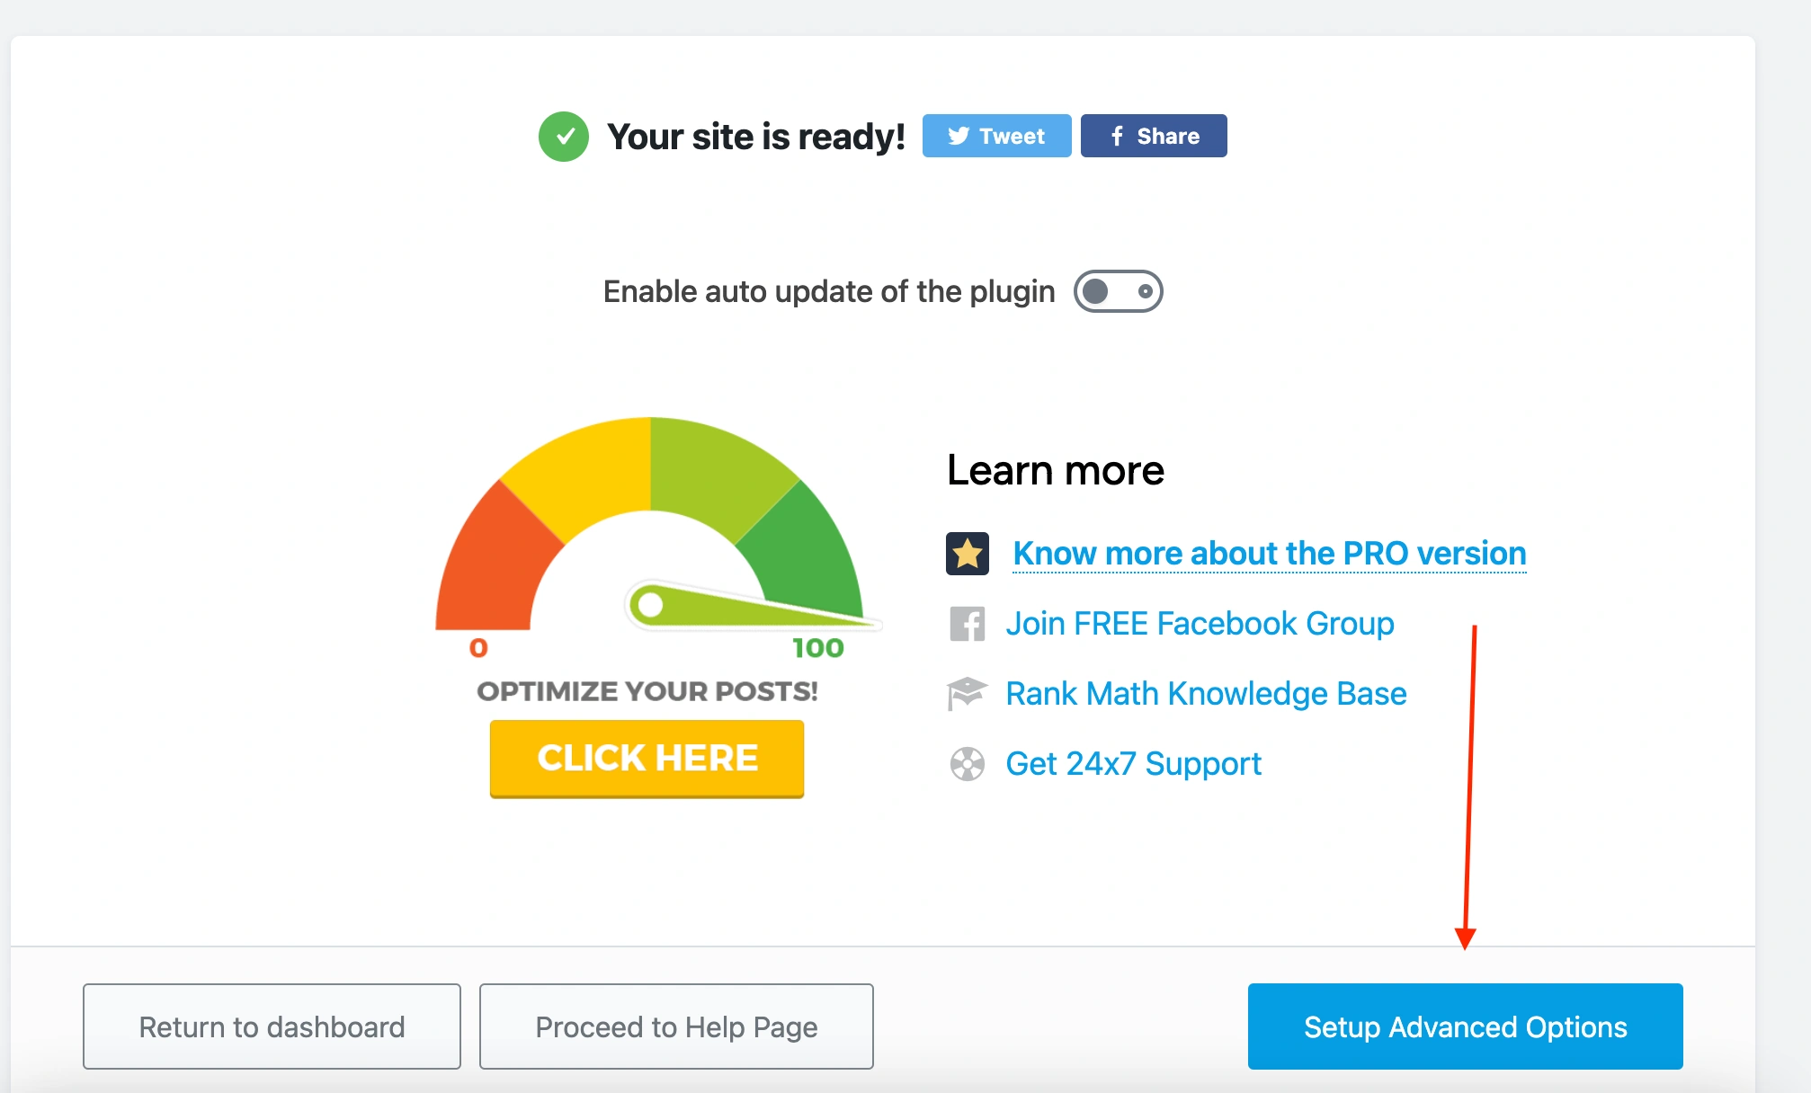Open Get 24x7 Support link
Screen dimensions: 1811x1093
point(1133,764)
